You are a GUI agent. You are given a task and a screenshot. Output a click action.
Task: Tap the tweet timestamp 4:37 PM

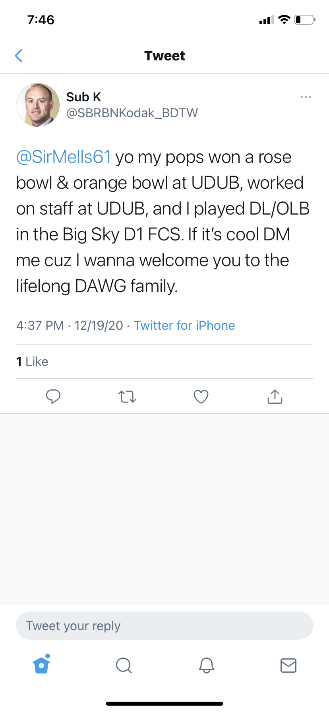tap(40, 325)
